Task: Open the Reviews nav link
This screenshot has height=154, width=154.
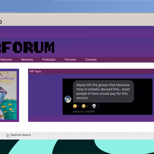Action: 27,59
